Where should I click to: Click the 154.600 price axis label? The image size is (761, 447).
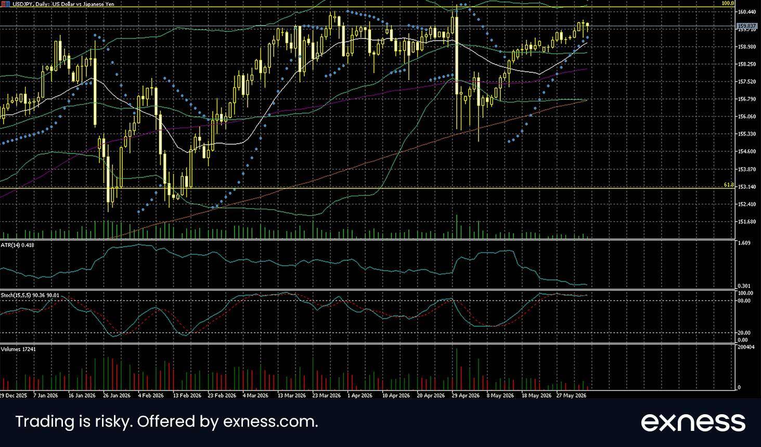pos(746,151)
